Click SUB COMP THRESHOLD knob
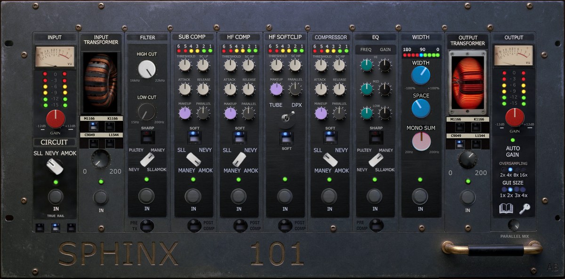This screenshot has height=279, width=565. click(x=184, y=65)
